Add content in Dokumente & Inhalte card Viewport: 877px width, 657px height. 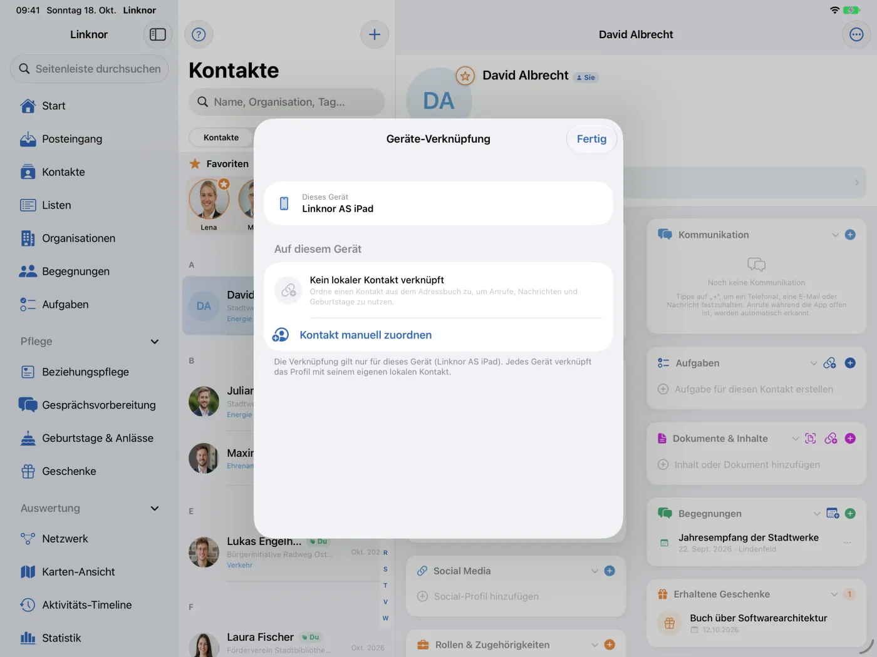click(850, 439)
